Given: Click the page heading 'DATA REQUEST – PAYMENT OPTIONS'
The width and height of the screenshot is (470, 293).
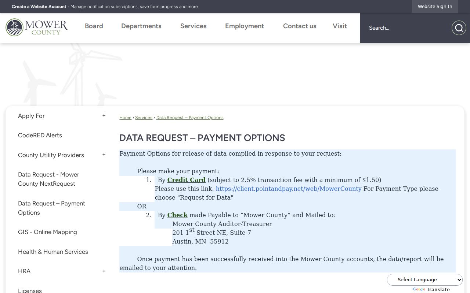Looking at the screenshot, I should tap(202, 138).
